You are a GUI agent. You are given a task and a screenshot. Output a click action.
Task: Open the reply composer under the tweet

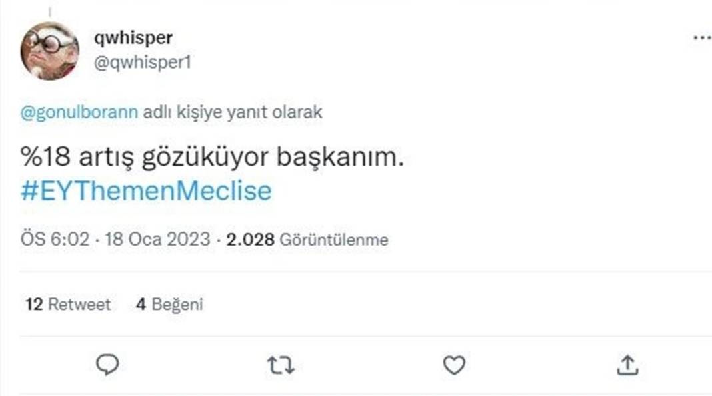[x=107, y=363]
